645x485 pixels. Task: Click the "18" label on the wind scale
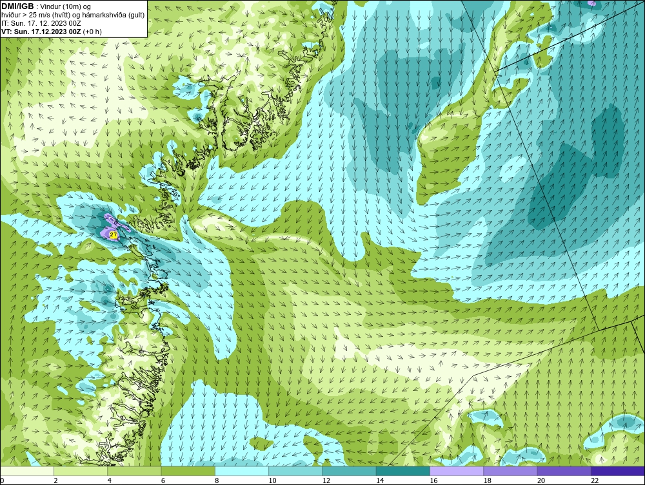488,481
